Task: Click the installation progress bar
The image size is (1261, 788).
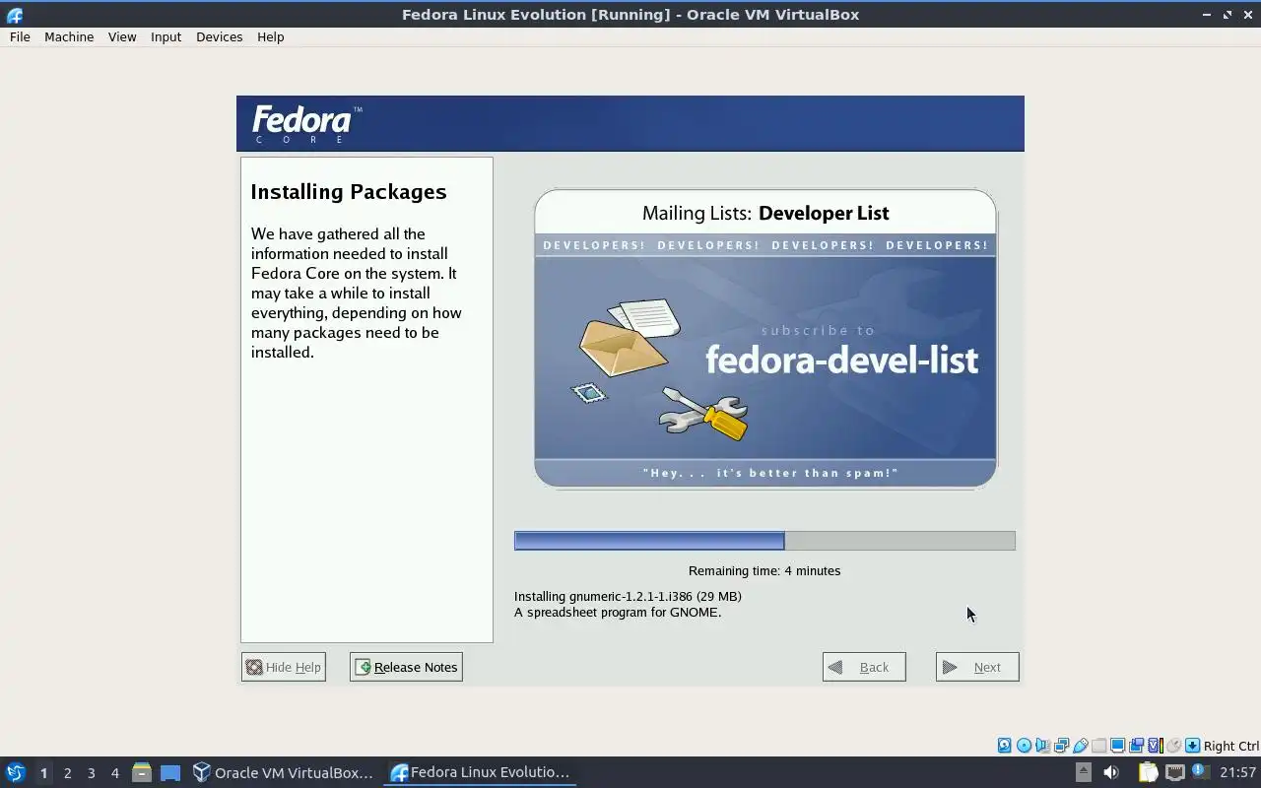Action: (764, 540)
